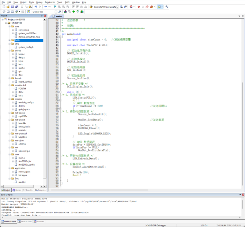This screenshot has height=227, width=245.
Task: Click the Paste toolbar icon
Action: pos(30,7)
